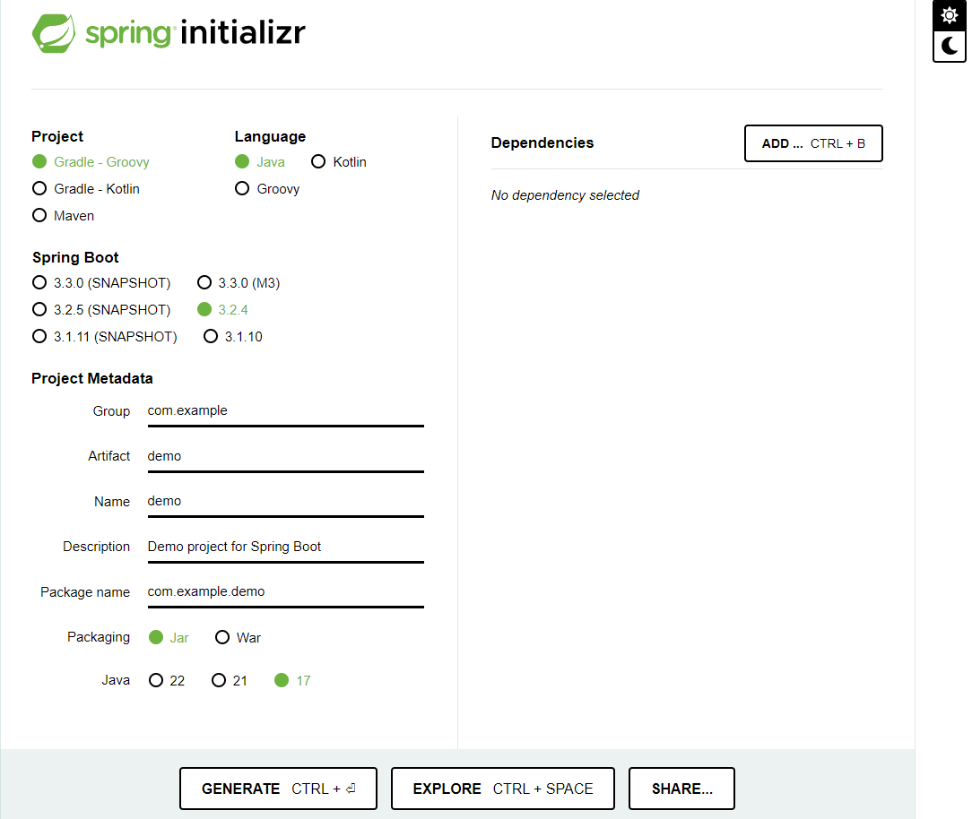Focus the Name input field
This screenshot has height=819, width=972.
pos(286,502)
